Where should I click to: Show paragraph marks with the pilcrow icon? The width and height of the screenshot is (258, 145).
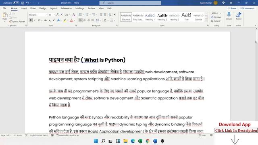[115, 15]
